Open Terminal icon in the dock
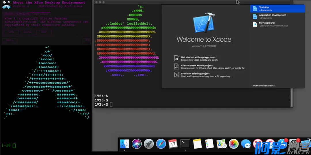The width and height of the screenshot is (311, 155). 185,144
